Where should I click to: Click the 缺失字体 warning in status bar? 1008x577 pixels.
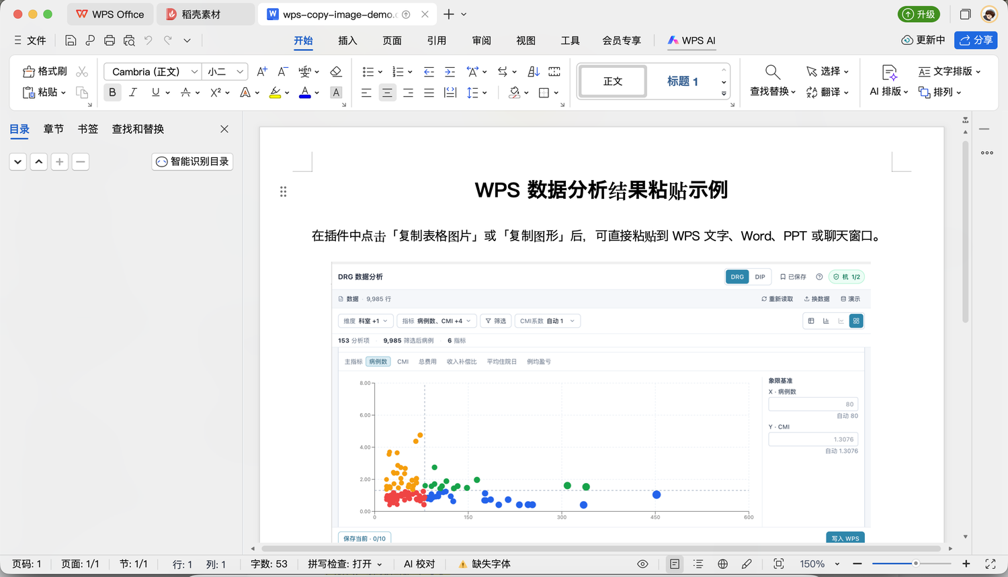(x=485, y=564)
